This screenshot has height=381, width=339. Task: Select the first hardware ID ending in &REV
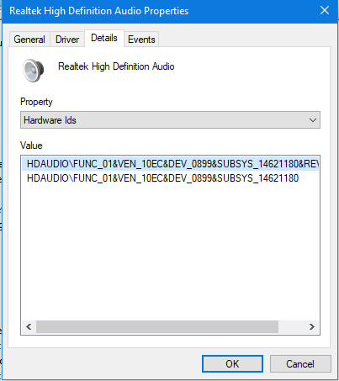tap(171, 164)
